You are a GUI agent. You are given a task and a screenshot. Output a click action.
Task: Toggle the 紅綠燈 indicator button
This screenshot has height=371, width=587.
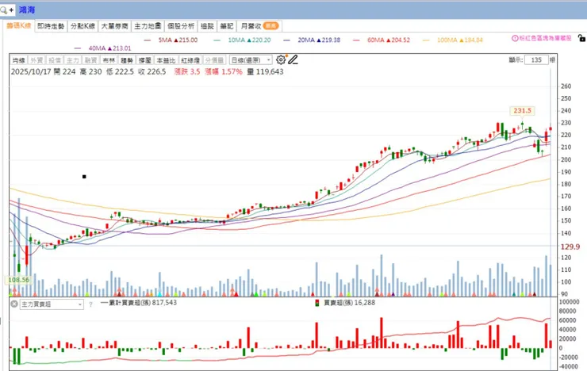(x=190, y=60)
